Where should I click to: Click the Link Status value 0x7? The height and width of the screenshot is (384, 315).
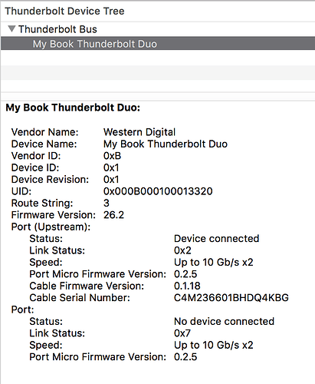coord(182,333)
